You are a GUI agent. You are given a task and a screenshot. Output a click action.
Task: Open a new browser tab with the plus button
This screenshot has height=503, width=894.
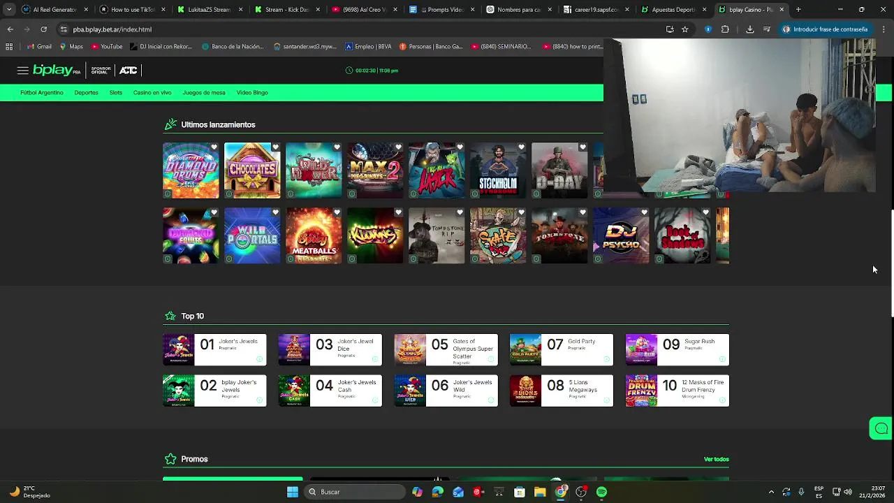pyautogui.click(x=798, y=10)
